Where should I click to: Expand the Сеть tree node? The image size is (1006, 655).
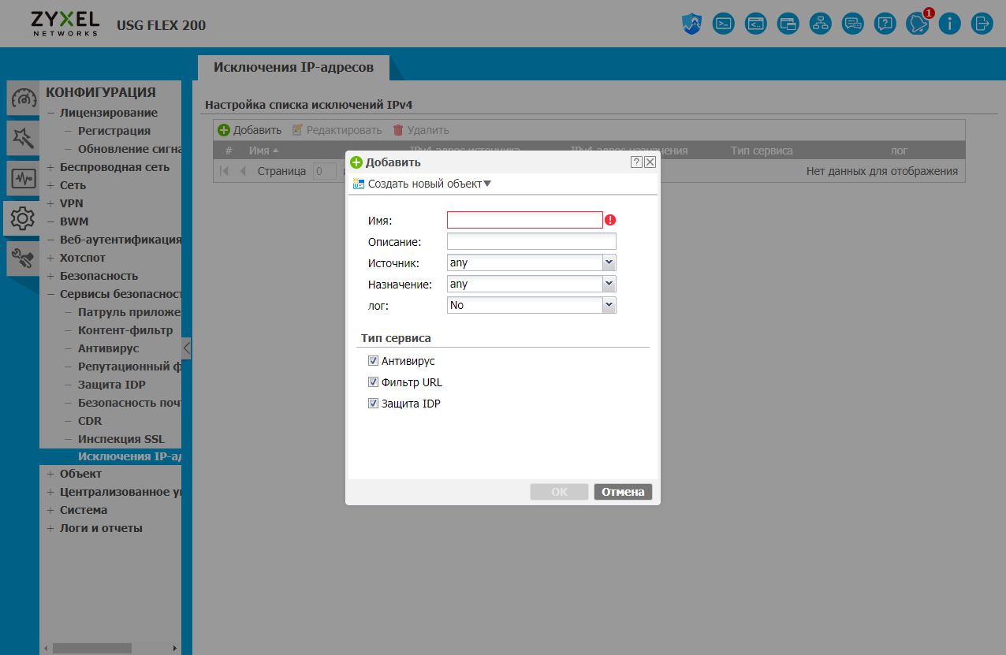coord(50,185)
